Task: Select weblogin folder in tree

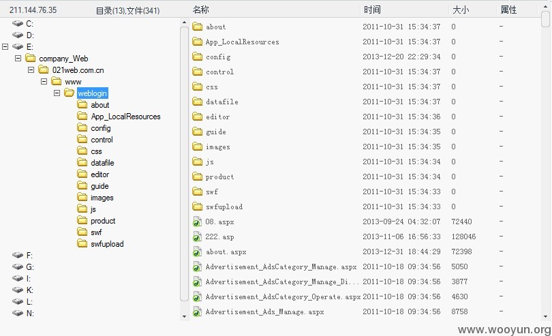Action: [92, 93]
